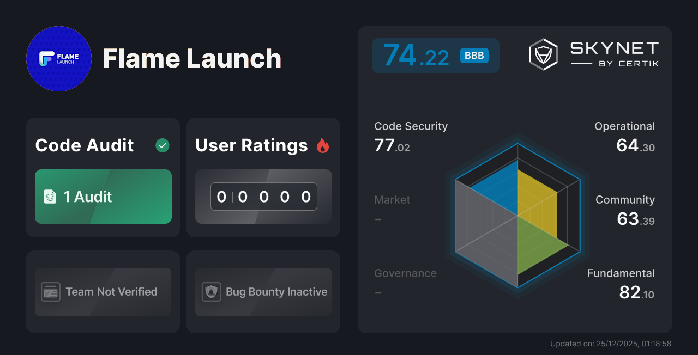
Task: Click the user ratings counter showing 00000
Action: (x=263, y=197)
